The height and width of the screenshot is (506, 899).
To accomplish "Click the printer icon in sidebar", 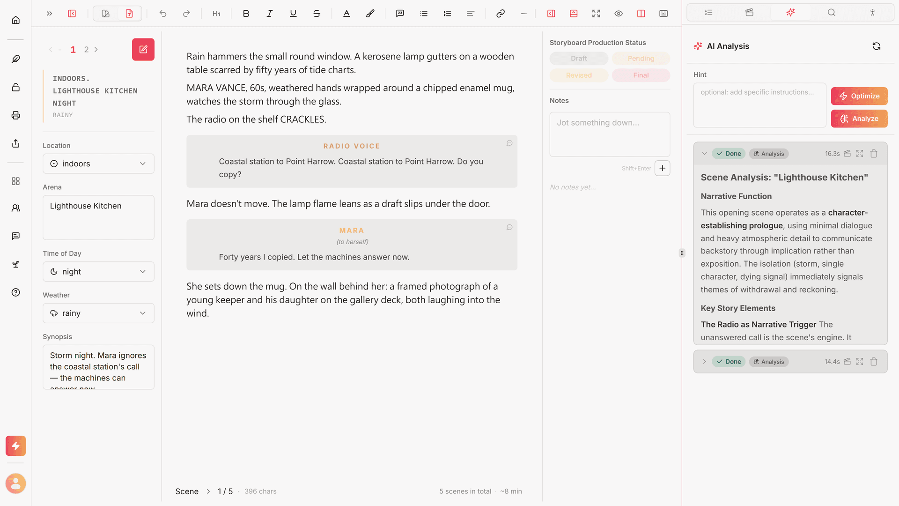I will point(15,115).
